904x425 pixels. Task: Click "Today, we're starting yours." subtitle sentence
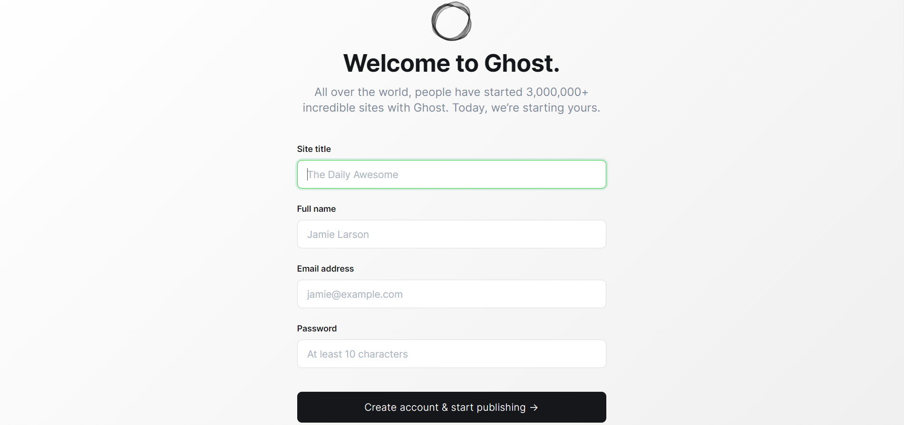pos(526,108)
